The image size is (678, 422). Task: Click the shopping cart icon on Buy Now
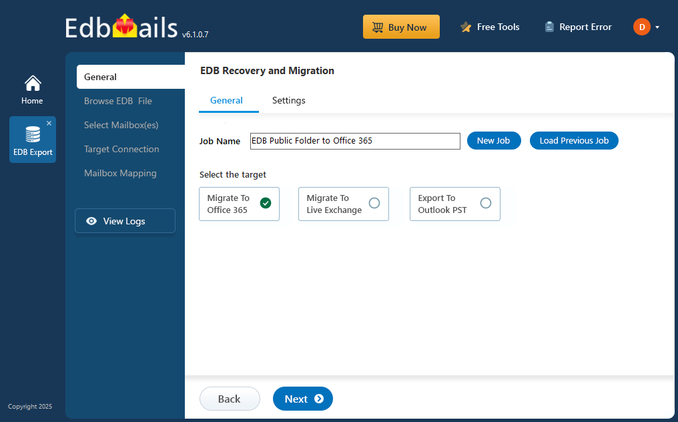coord(378,27)
